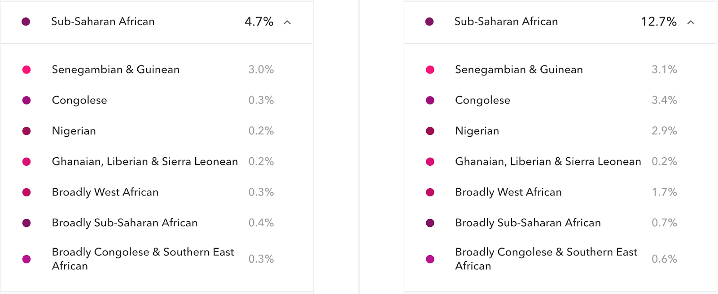Select Congolese in left panel
718x294 pixels.
[79, 100]
